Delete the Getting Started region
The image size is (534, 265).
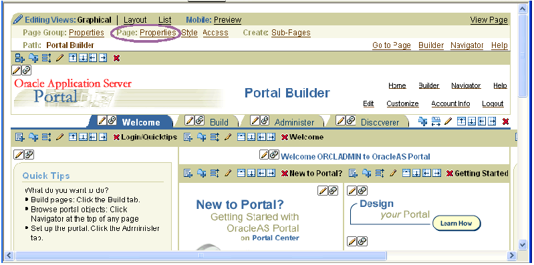point(450,174)
